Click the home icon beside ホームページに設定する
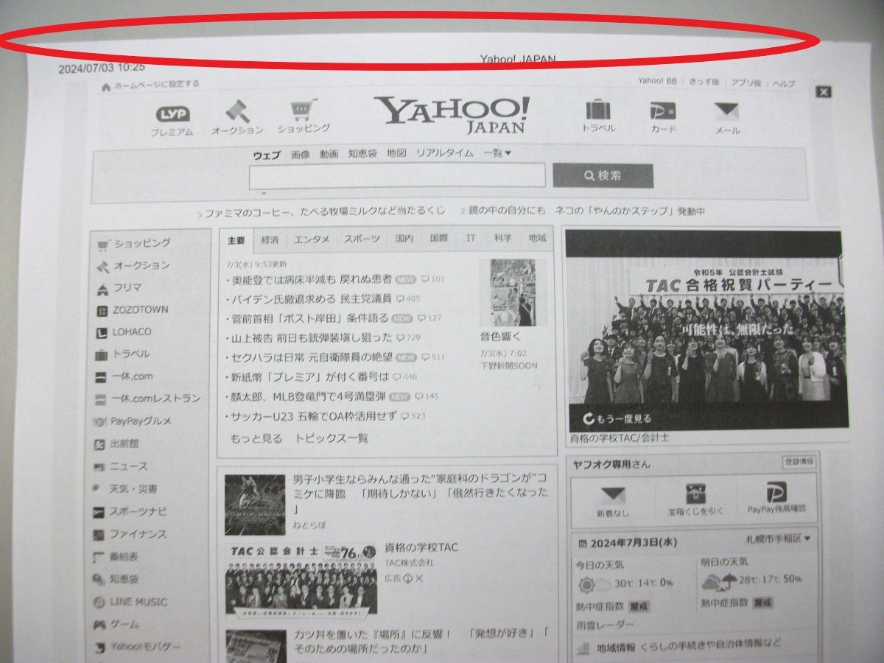 [106, 87]
